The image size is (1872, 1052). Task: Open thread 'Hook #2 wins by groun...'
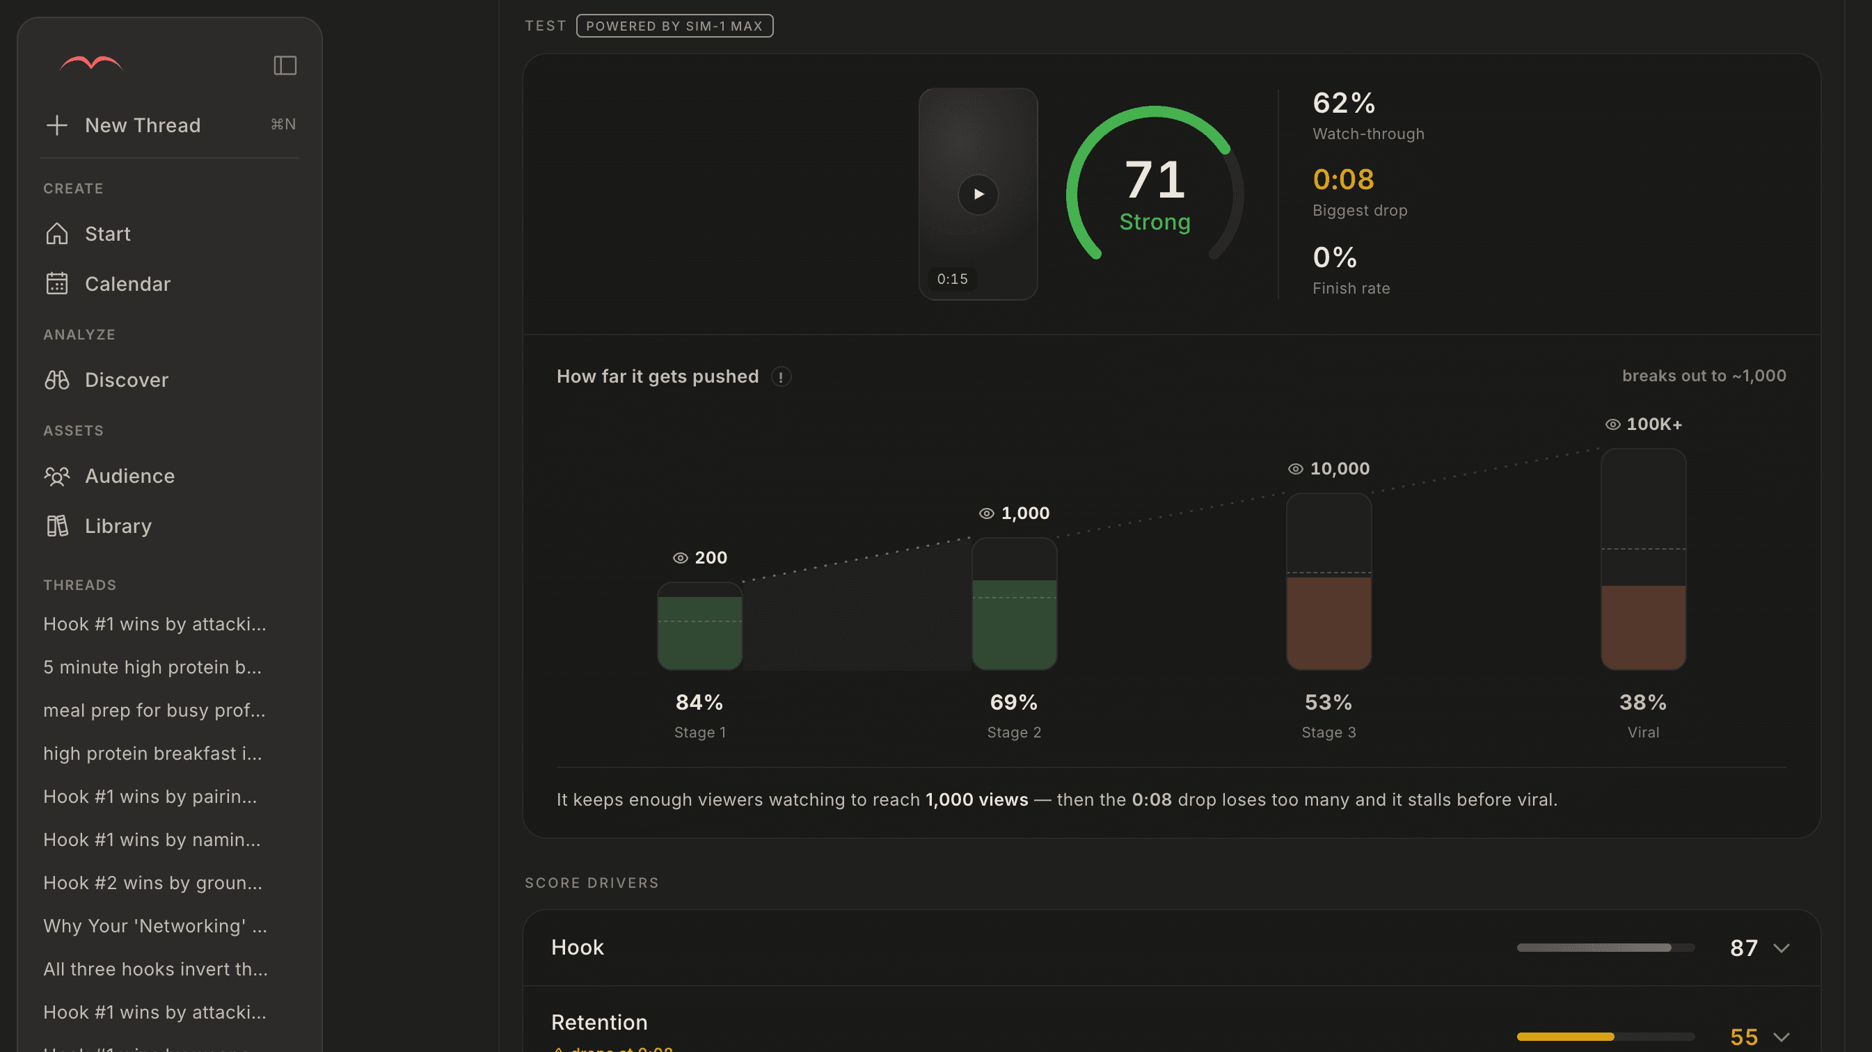[x=152, y=883]
